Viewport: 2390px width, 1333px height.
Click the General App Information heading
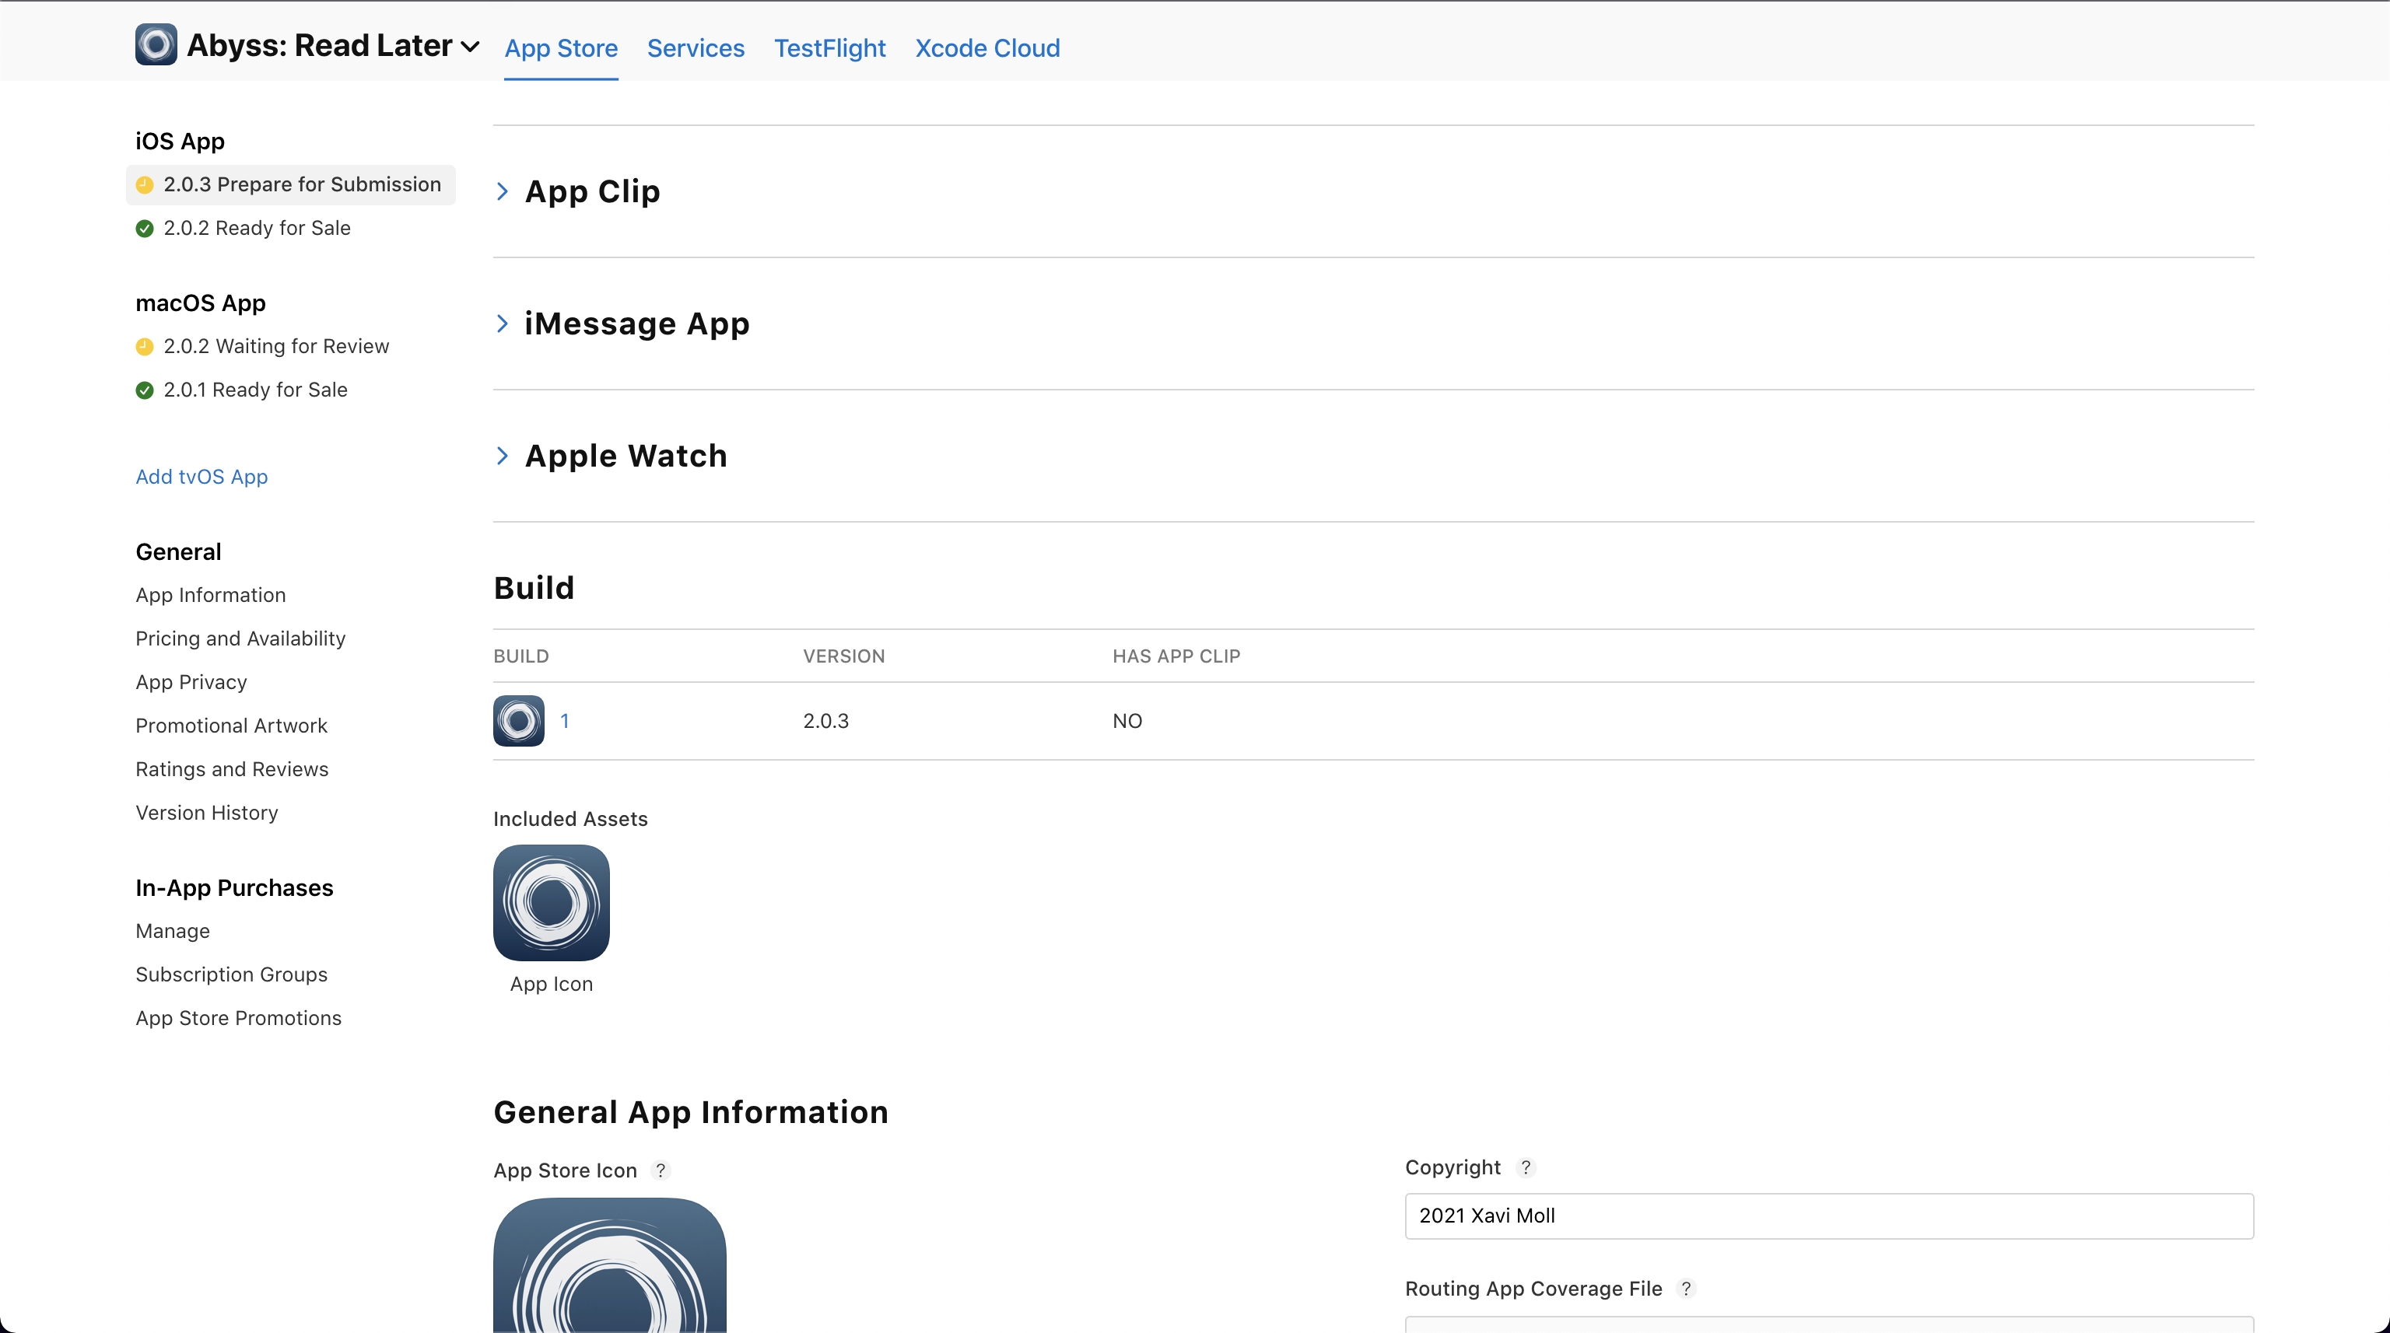point(691,1111)
